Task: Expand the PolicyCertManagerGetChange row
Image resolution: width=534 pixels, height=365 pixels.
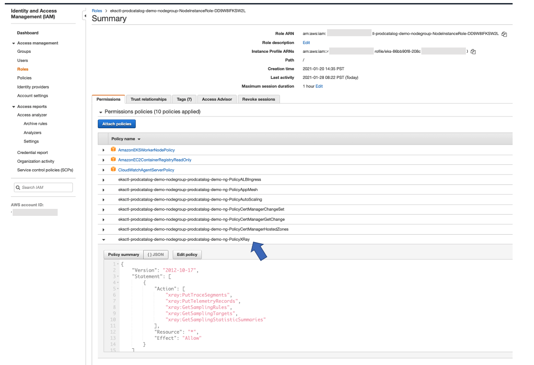Action: coord(103,220)
